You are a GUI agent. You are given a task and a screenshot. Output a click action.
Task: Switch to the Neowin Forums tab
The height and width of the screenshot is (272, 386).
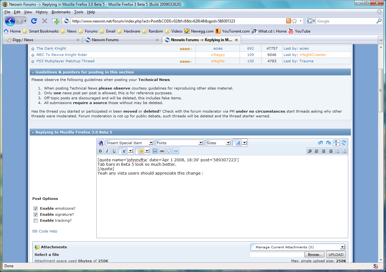pos(122,40)
